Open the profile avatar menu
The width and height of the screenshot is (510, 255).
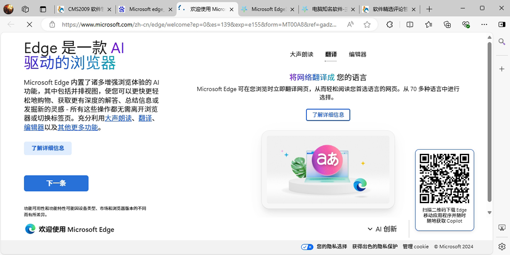8,9
